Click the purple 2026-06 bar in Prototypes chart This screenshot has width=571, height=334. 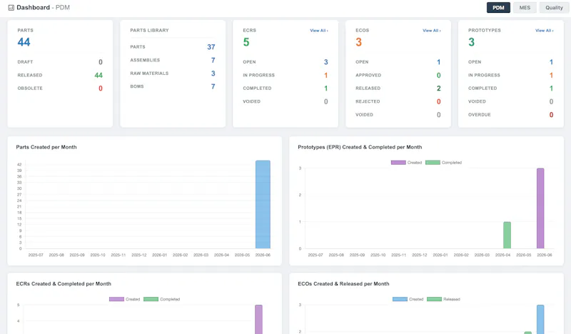(x=540, y=208)
